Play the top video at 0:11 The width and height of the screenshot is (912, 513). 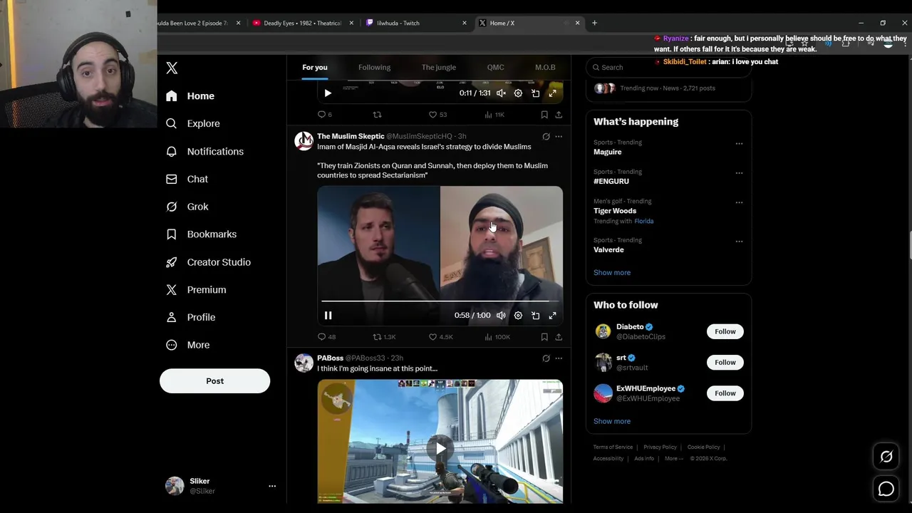tap(328, 93)
